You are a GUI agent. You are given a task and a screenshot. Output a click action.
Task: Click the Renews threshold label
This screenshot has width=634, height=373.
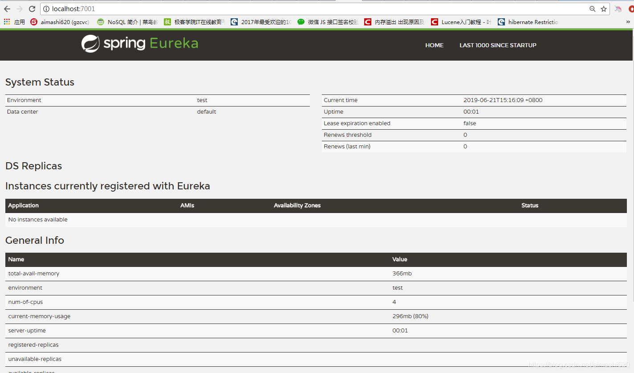coord(348,135)
